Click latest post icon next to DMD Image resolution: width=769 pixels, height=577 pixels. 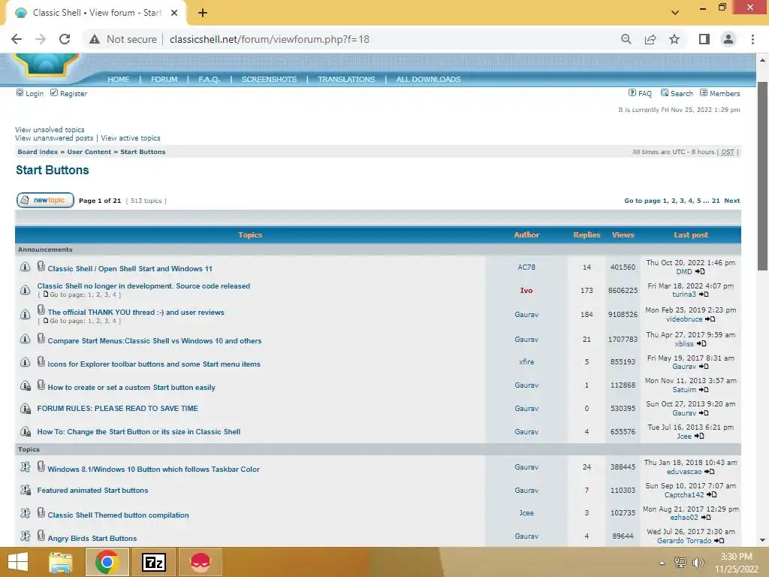pos(700,271)
